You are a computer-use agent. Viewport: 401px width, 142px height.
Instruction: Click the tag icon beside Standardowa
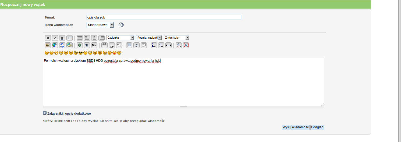[x=121, y=25]
